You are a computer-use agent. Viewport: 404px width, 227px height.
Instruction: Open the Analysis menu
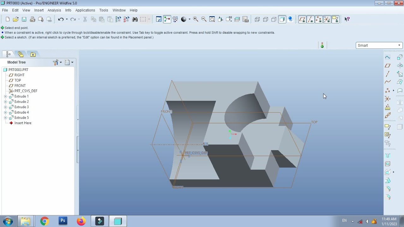point(54,10)
